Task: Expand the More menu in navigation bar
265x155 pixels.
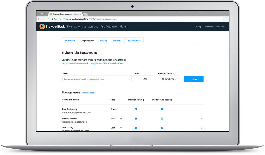Action: [x=124, y=27]
